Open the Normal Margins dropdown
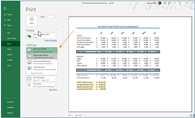 coord(42,79)
